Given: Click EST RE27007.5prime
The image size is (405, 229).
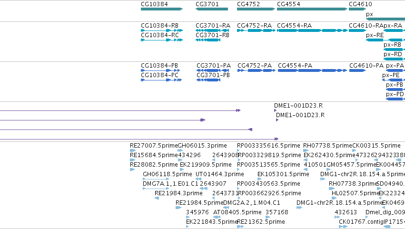Looking at the screenshot, I should coord(154,146).
